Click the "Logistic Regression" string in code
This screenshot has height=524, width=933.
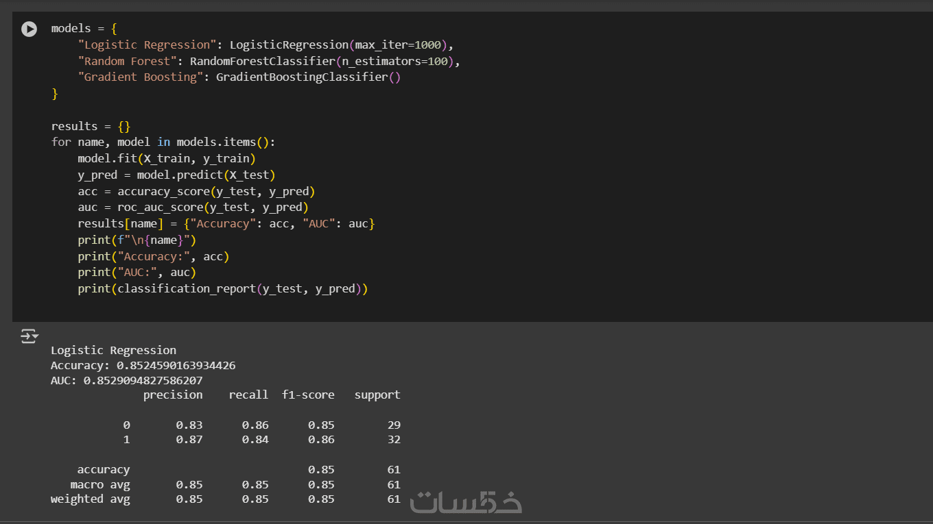point(147,45)
